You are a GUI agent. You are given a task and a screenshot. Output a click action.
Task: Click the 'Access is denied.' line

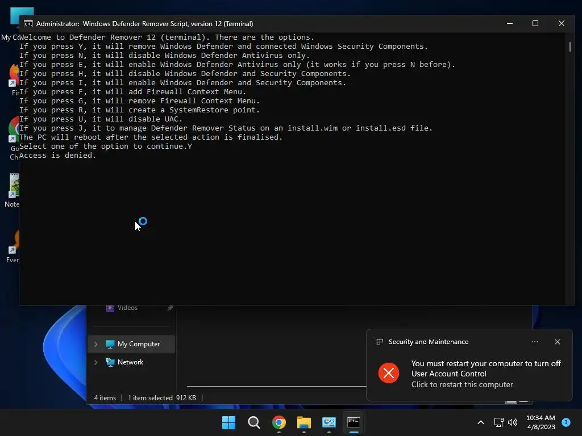coord(57,156)
